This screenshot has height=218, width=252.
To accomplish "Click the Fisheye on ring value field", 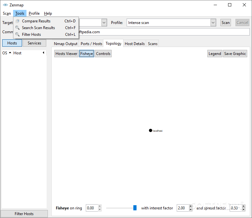I will click(x=92, y=208).
